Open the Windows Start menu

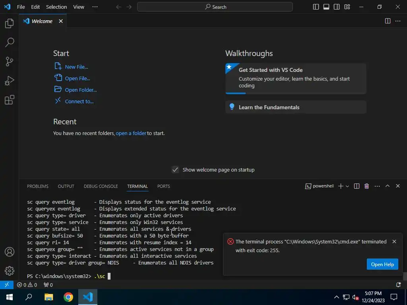click(x=10, y=297)
